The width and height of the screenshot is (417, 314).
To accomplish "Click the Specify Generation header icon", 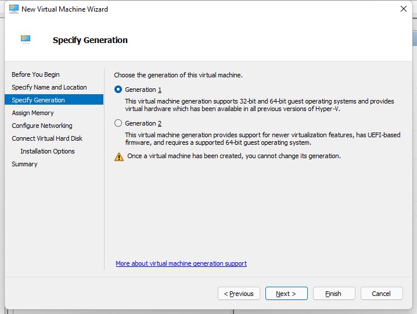I will click(x=26, y=39).
